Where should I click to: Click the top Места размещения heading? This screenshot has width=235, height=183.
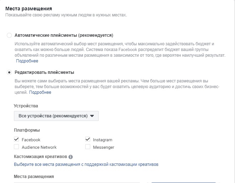(29, 8)
